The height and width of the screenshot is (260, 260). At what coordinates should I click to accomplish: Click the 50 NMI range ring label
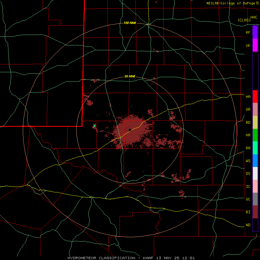(130, 77)
